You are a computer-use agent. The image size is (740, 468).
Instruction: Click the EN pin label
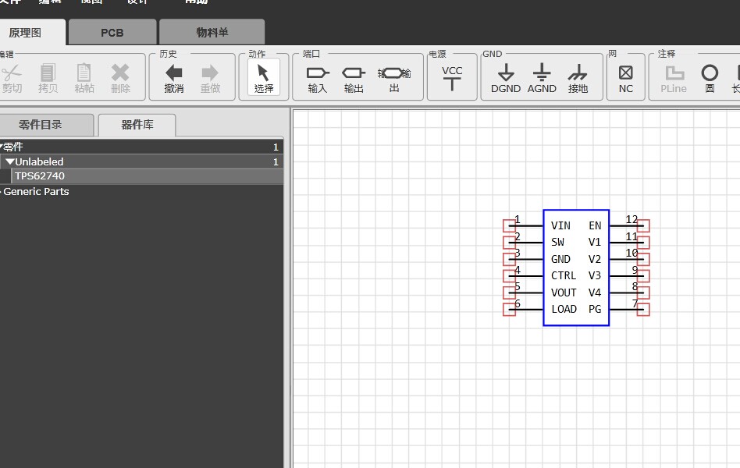coord(595,225)
